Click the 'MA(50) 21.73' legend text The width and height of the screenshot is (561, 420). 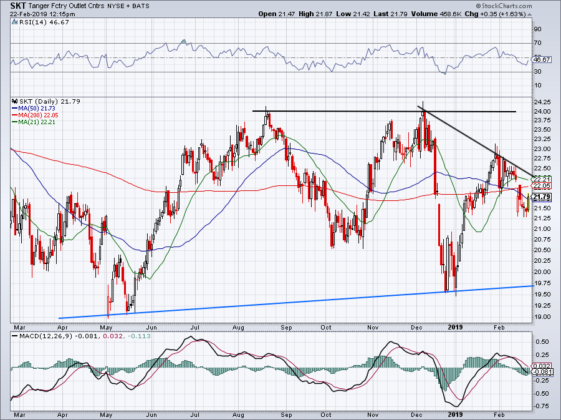coord(37,109)
